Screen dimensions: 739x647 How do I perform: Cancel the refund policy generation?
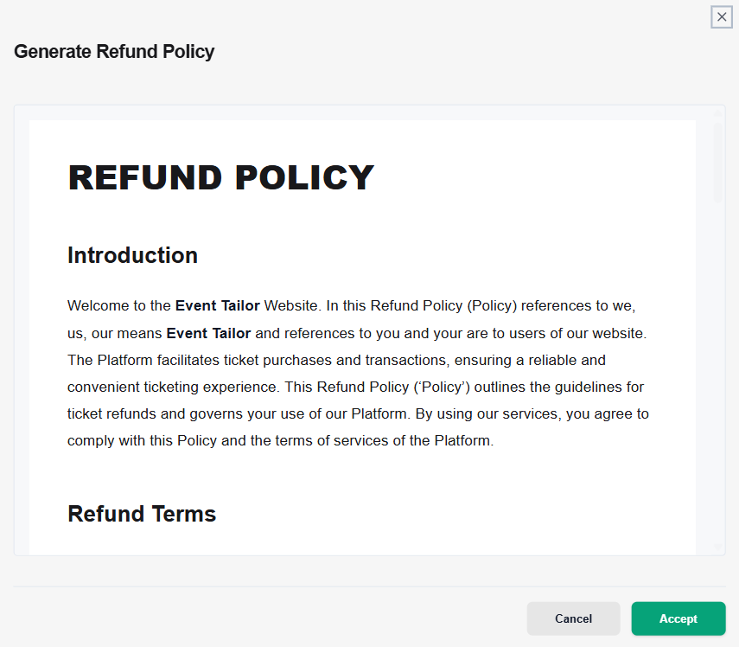573,618
